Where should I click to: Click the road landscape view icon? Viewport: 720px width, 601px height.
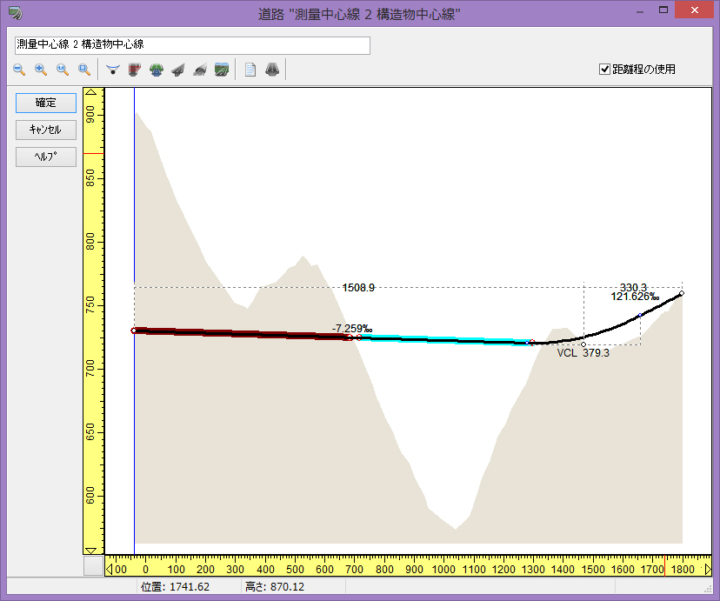pos(222,70)
